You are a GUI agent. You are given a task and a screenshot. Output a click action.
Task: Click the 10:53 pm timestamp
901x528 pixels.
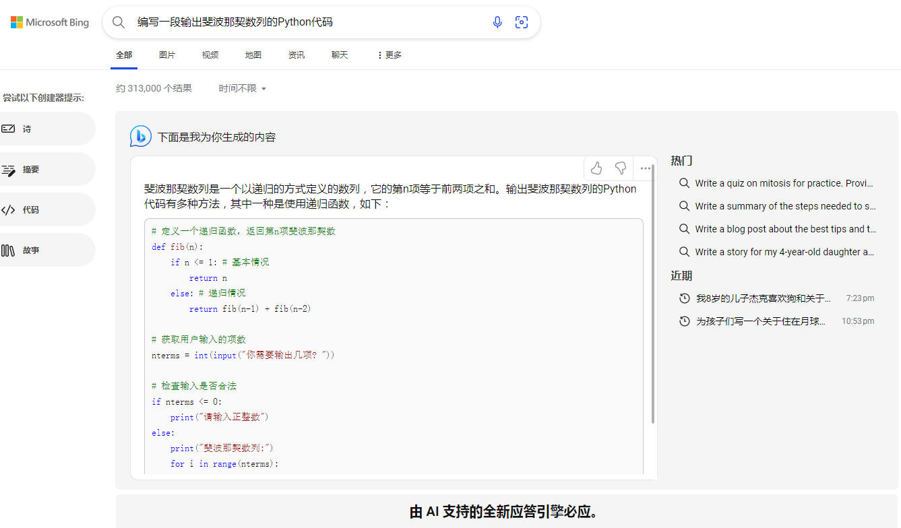858,321
